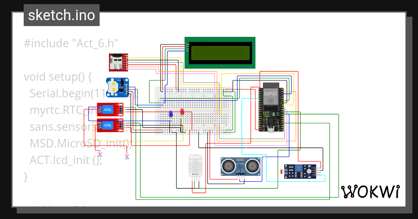This screenshot has width=418, height=219.
Task: Click the photoresistor on the light sensor module
Action: [x=281, y=171]
